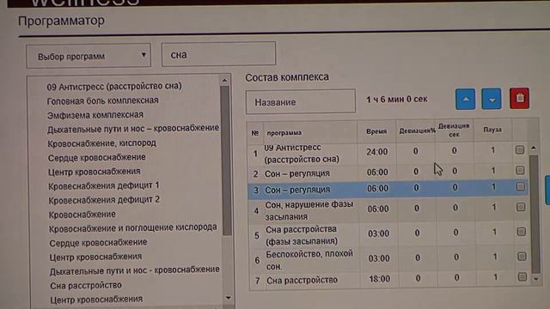Tick checkbox for row 6 Беспокойство, плохой сон

tap(522, 257)
